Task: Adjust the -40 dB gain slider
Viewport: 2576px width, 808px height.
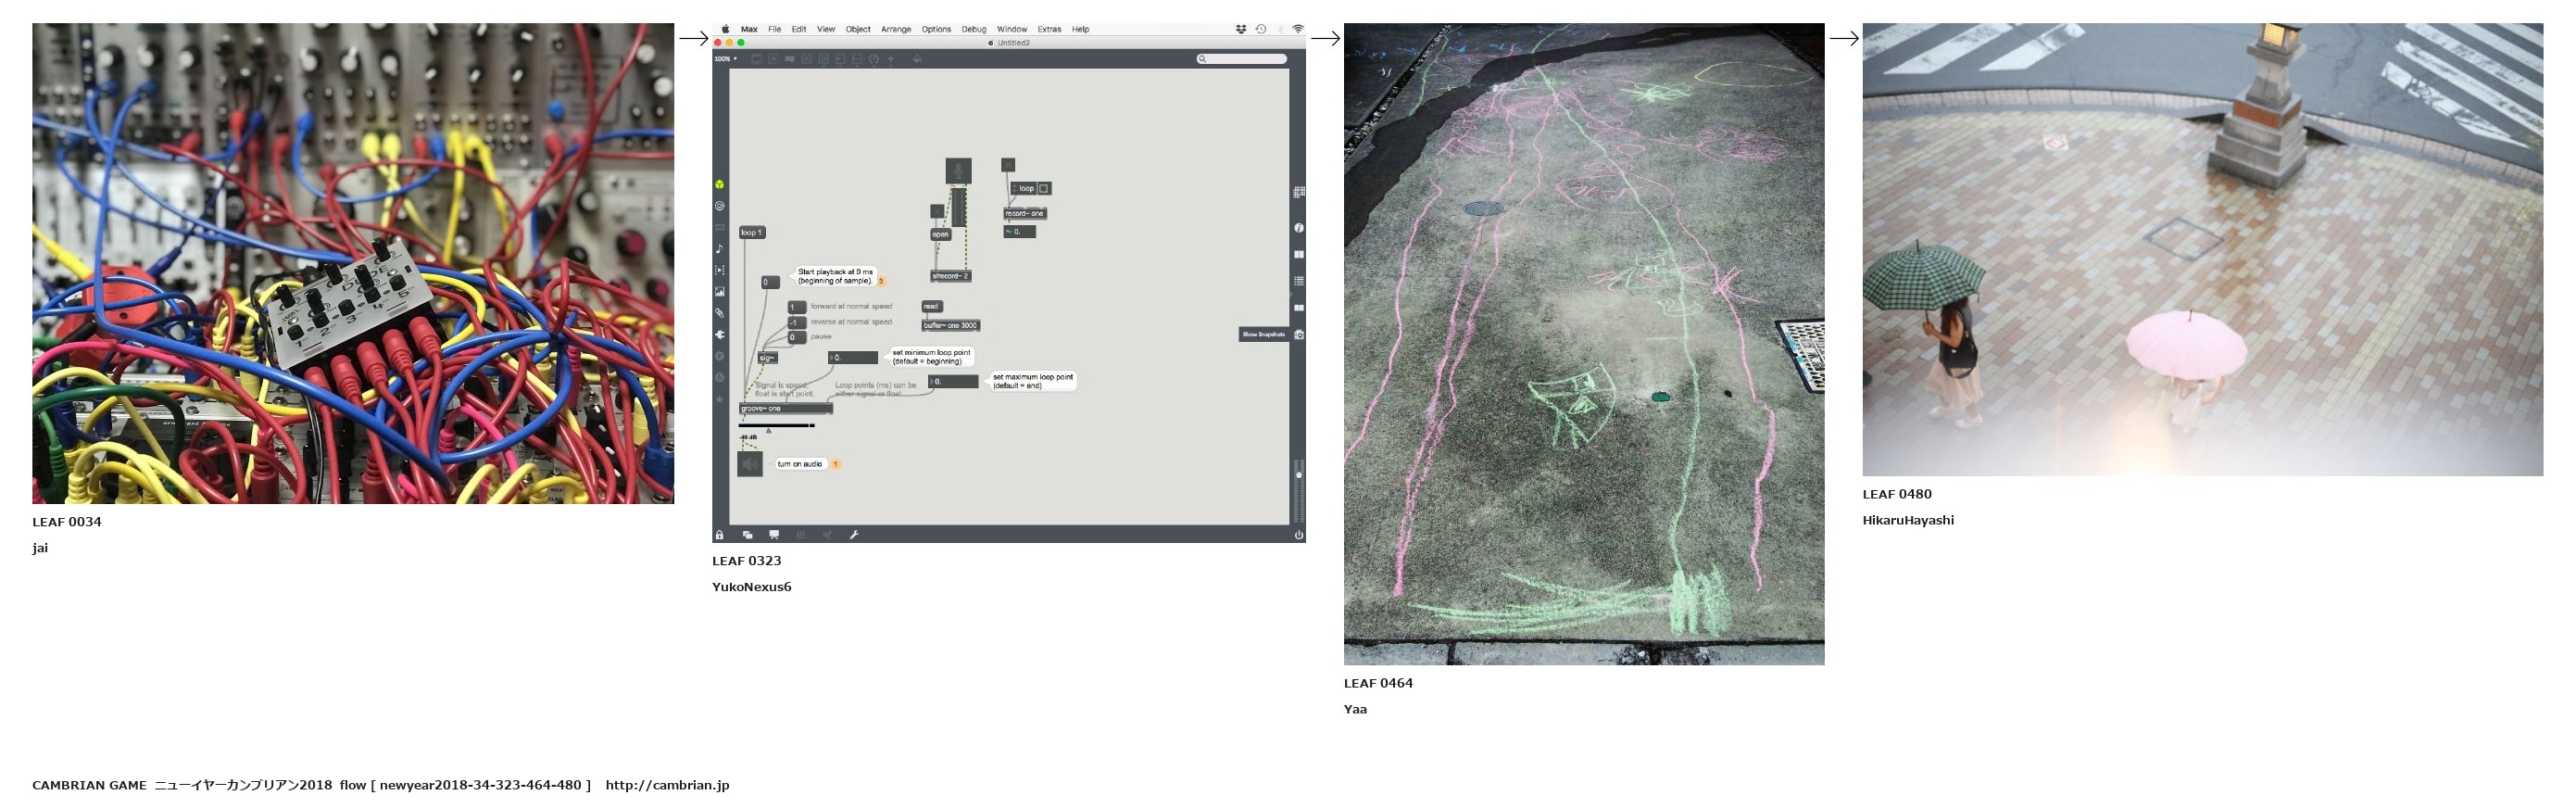Action: (x=777, y=426)
